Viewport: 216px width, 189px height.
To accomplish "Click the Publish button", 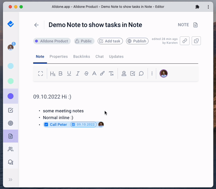I will 137,41.
